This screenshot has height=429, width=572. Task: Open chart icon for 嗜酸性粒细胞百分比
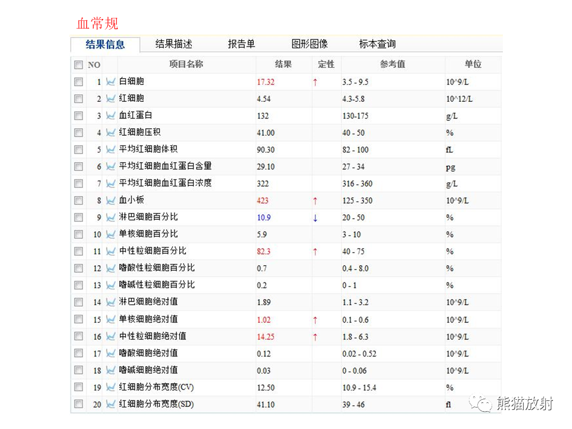click(111, 268)
